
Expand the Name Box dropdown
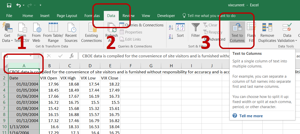[31, 56]
